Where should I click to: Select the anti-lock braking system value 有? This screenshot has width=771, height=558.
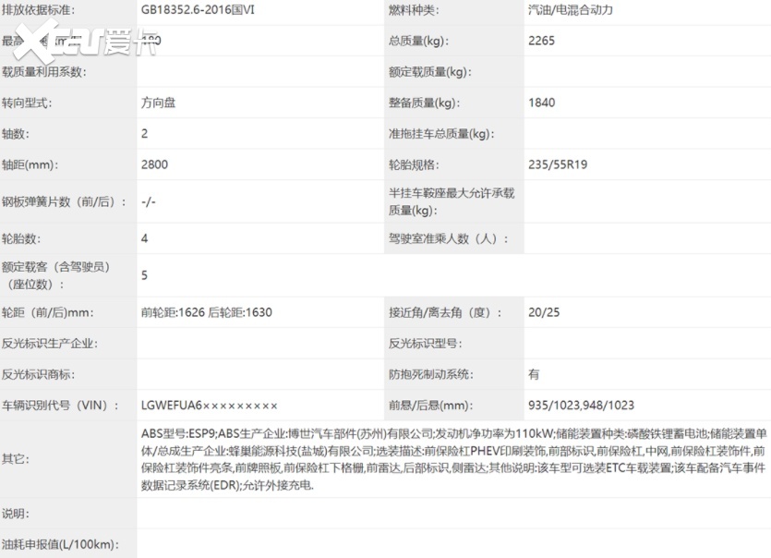coord(534,374)
